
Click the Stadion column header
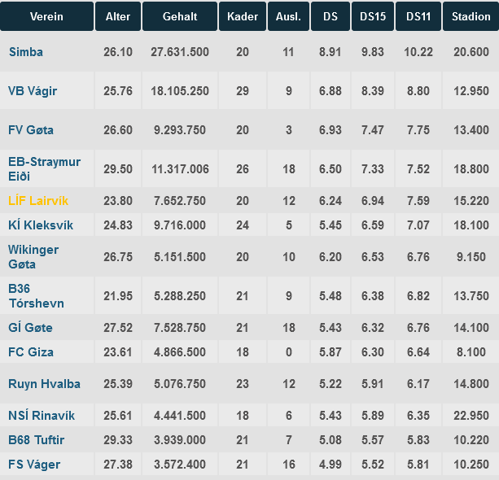[471, 16]
